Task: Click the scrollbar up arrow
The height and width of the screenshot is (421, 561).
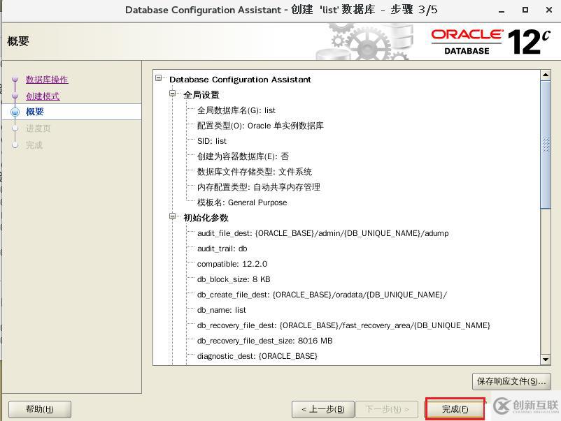Action: 545,75
